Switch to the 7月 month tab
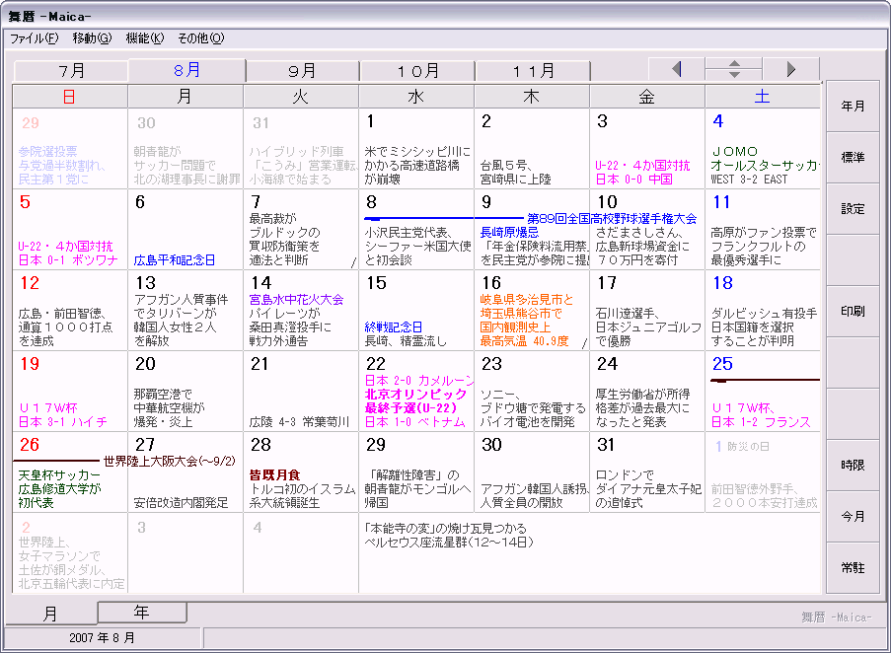 (x=71, y=71)
